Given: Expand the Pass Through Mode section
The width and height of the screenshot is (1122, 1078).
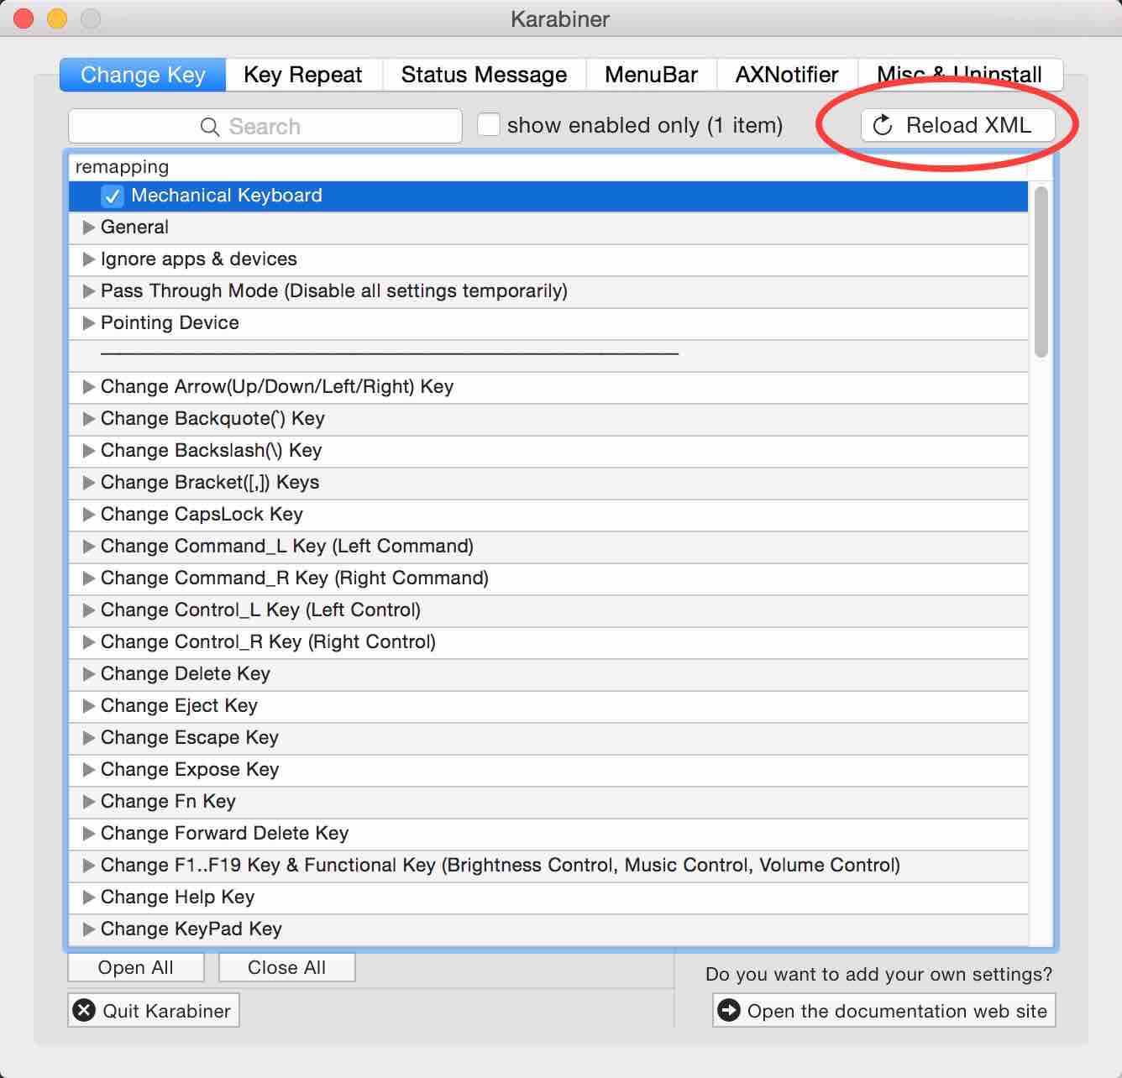Looking at the screenshot, I should [x=88, y=291].
